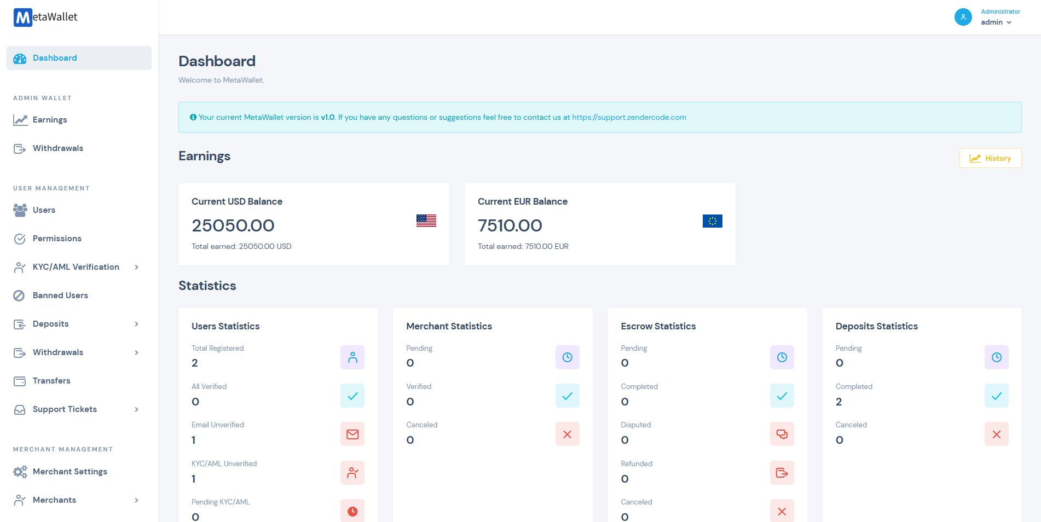Click the Total Registered user icon
The image size is (1041, 522).
(352, 357)
